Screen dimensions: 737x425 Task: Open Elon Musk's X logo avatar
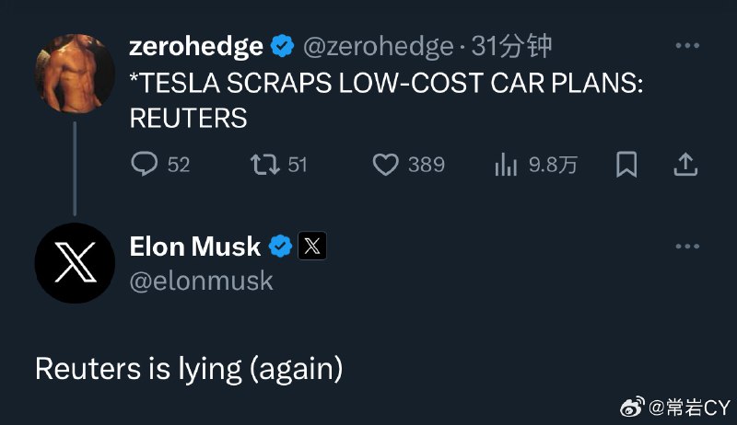[75, 263]
